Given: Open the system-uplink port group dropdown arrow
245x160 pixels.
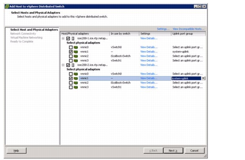Looking at the screenshot, I should [203, 78].
